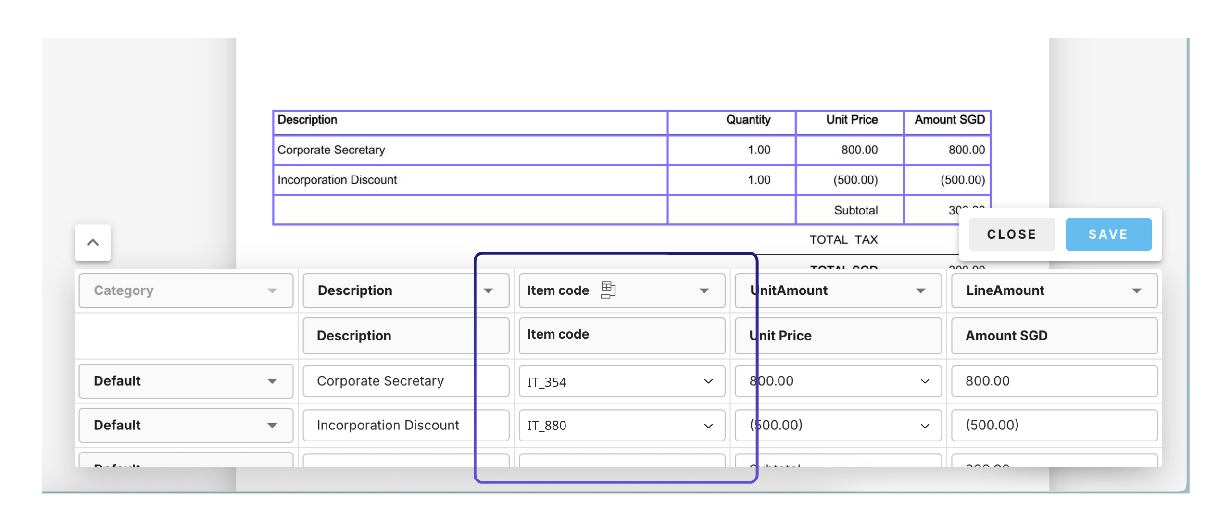Click the table icon beside Item code
This screenshot has height=529, width=1231.
point(608,290)
